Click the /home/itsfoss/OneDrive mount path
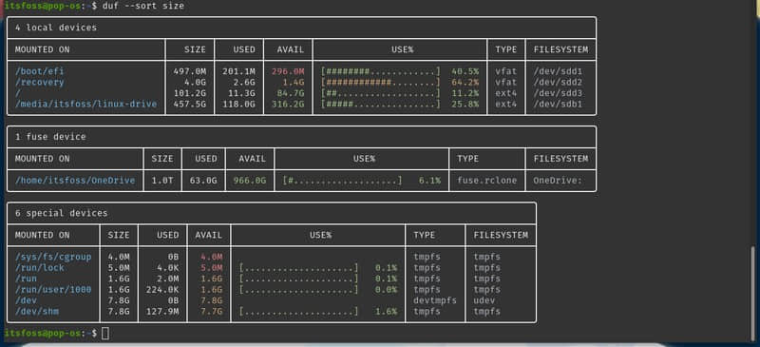The height and width of the screenshot is (347, 760). 75,181
